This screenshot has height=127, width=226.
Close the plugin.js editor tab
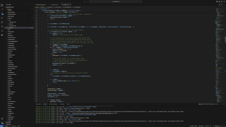(70, 5)
